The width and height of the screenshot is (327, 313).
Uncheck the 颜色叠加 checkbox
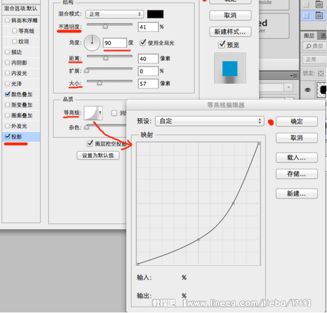(x=7, y=94)
